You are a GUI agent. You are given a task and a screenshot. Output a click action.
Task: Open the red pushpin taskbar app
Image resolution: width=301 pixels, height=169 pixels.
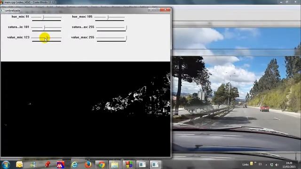coord(47,165)
